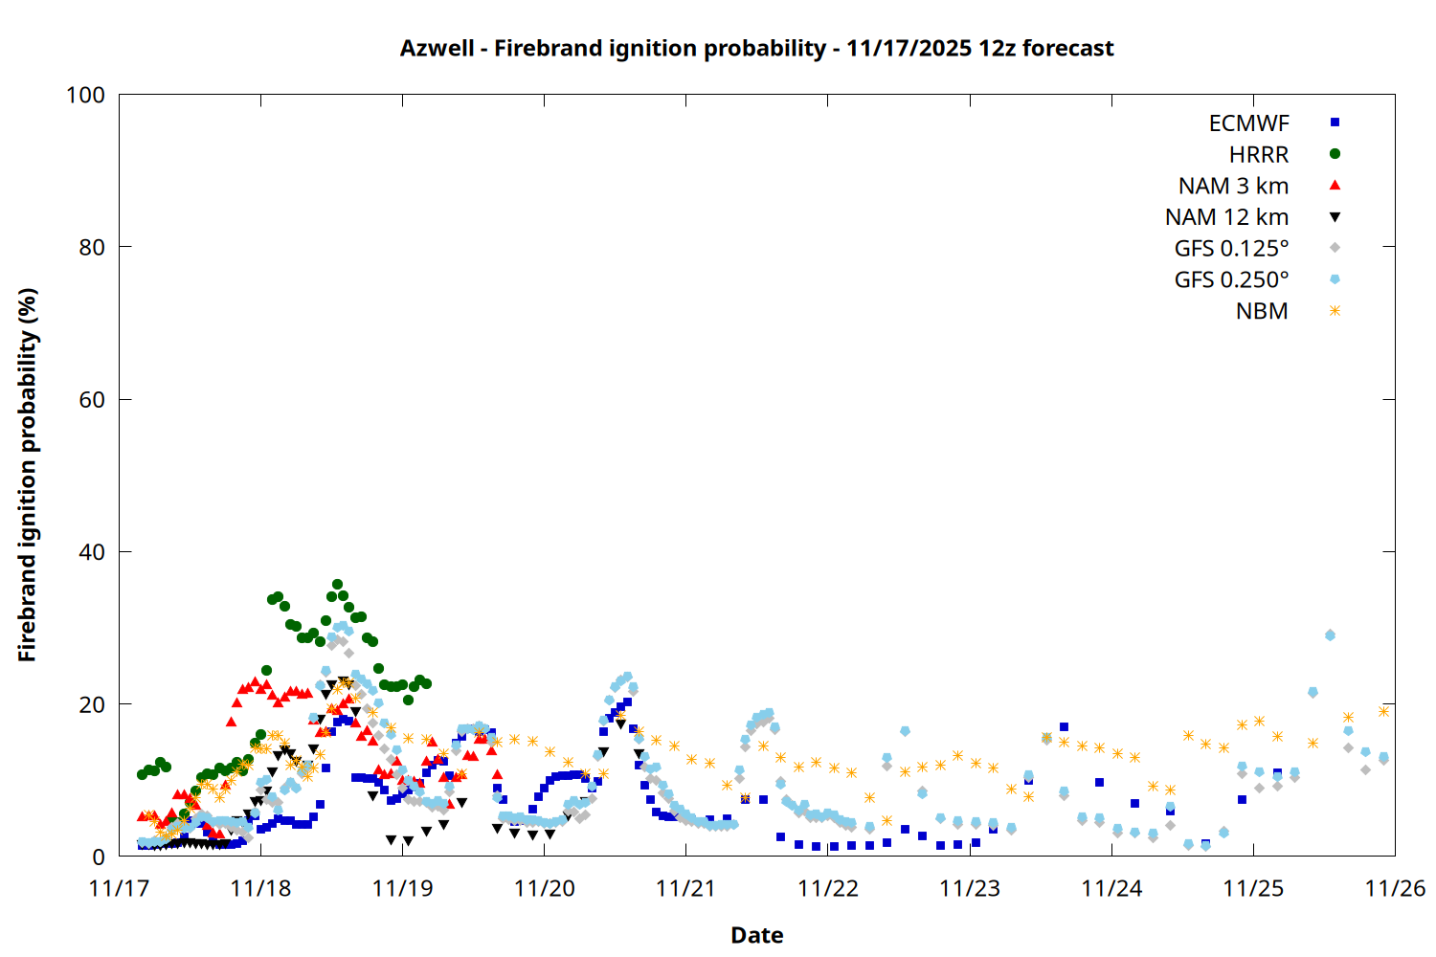
Task: Click the 11/20 date tick label
Action: [544, 889]
